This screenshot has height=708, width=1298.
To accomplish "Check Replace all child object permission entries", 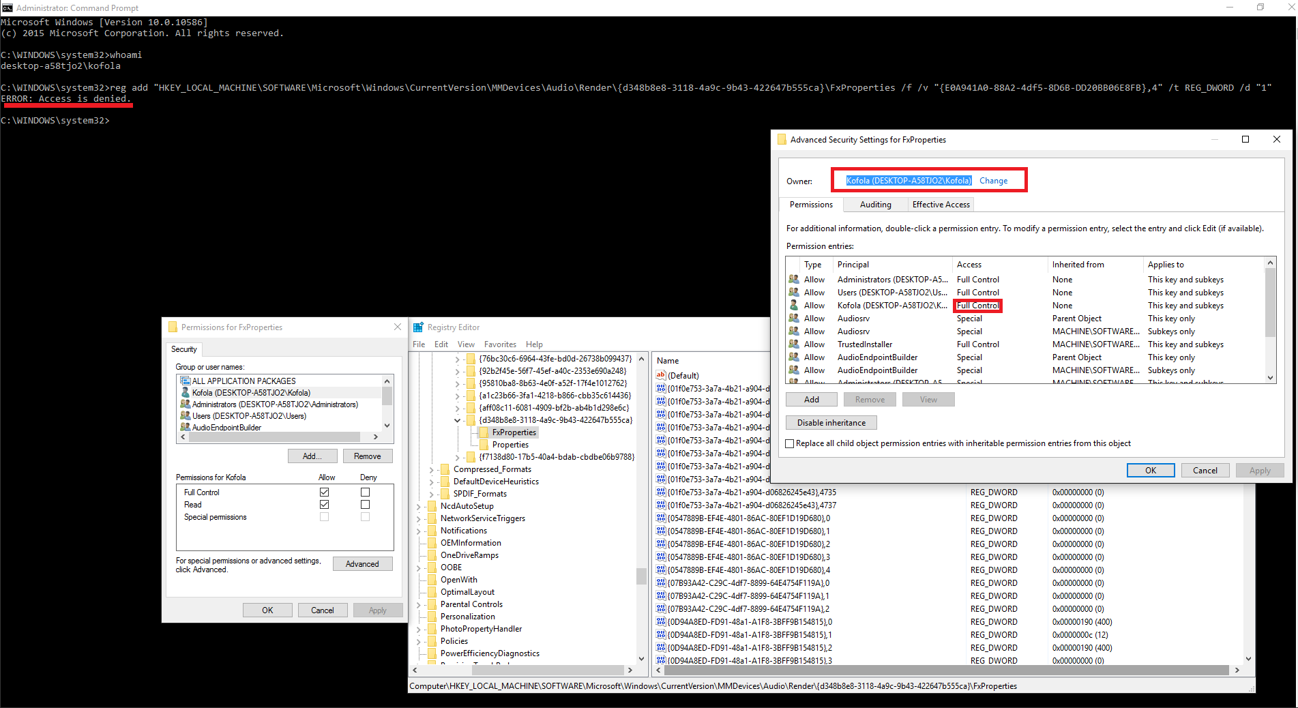I will [x=790, y=443].
